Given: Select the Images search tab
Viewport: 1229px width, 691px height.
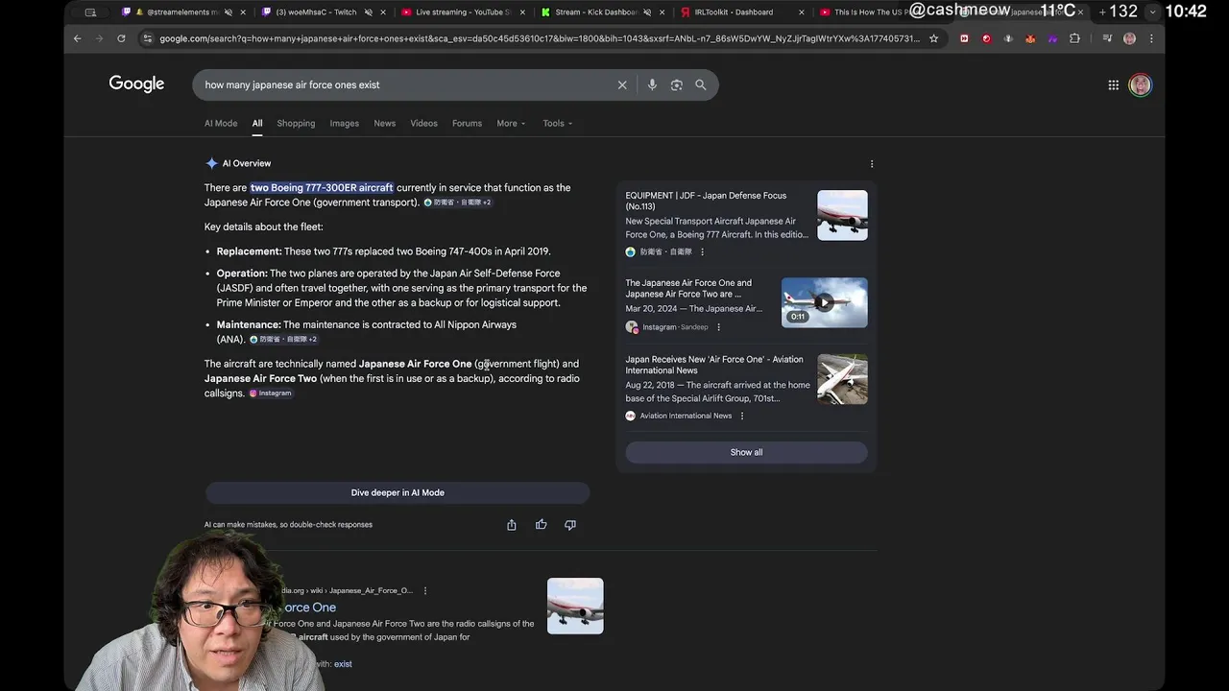Looking at the screenshot, I should (344, 123).
